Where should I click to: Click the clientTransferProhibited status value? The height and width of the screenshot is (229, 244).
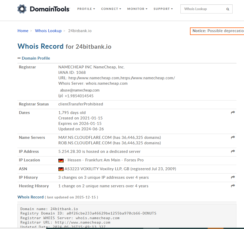81,104
